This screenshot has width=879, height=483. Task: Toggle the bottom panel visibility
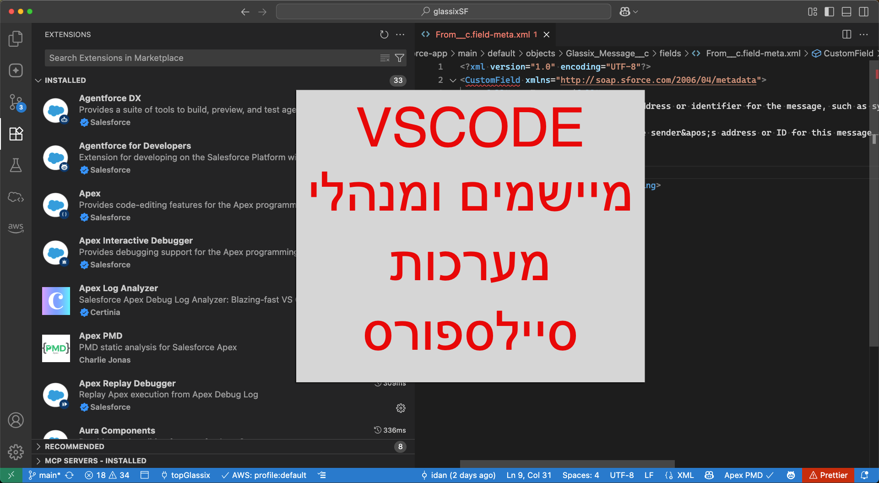(846, 12)
